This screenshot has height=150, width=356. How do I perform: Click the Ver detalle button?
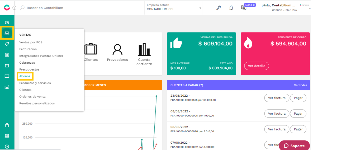tap(257, 66)
